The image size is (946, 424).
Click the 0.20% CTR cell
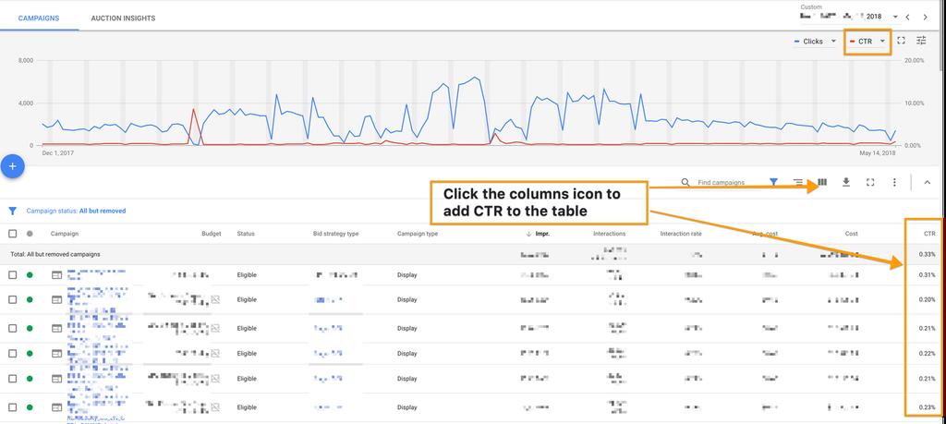[928, 299]
